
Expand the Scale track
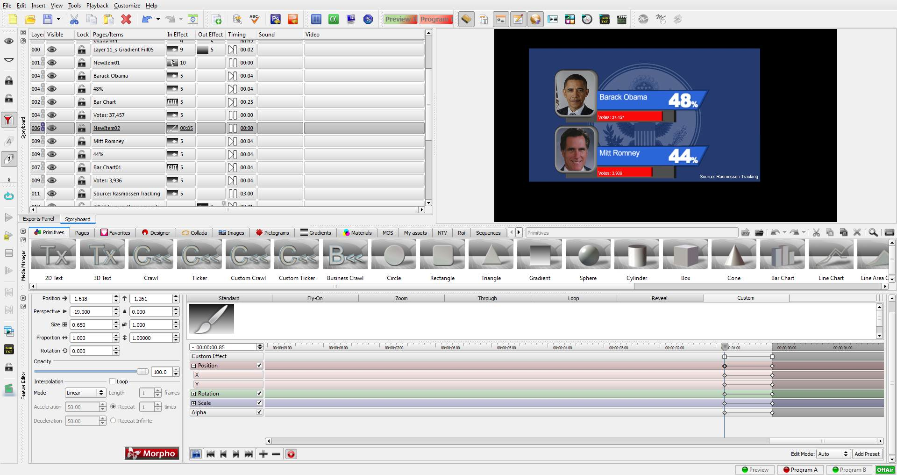click(x=194, y=403)
